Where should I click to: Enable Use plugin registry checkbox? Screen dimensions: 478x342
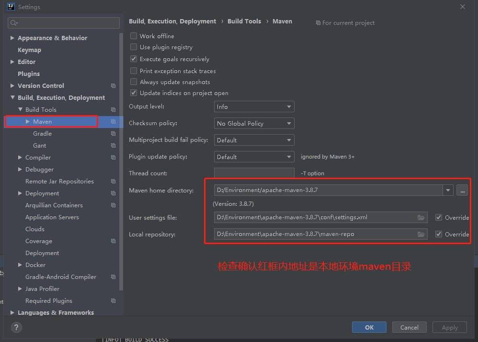(134, 47)
